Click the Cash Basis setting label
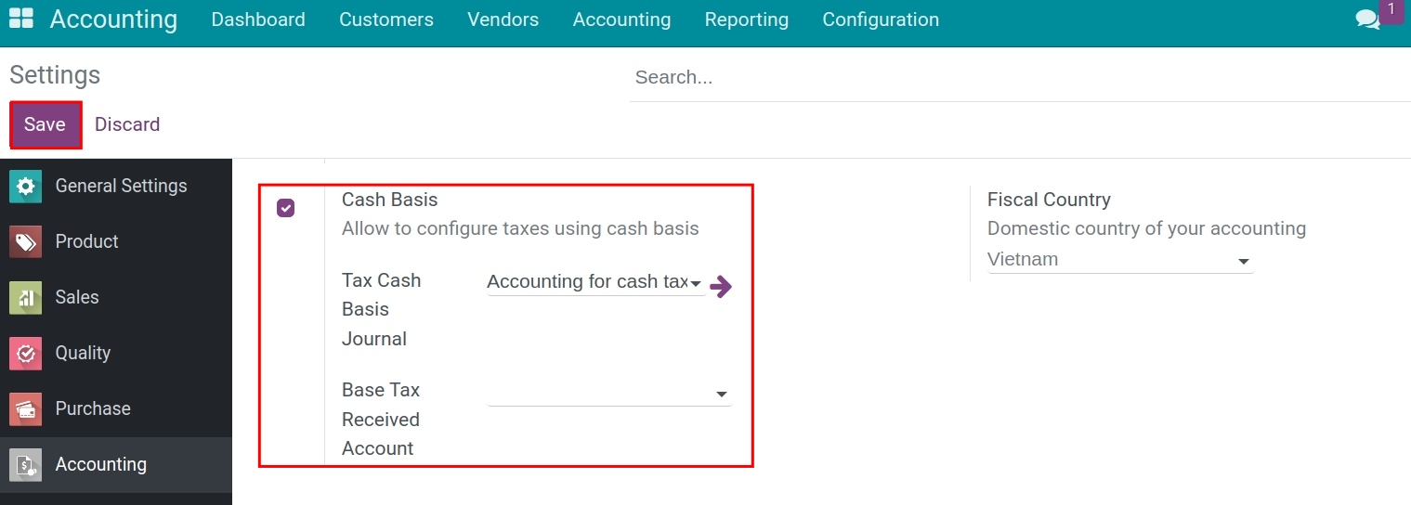 click(x=390, y=200)
